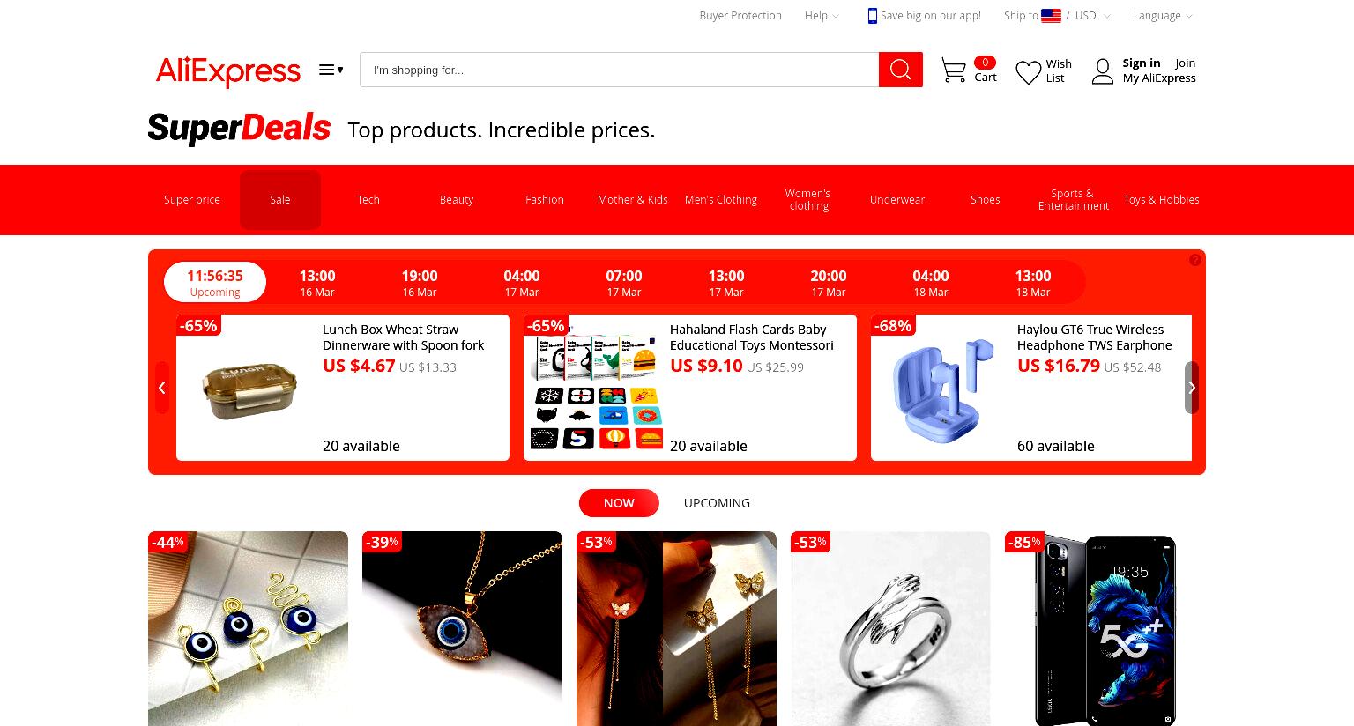The height and width of the screenshot is (726, 1354).
Task: Switch to UPCOMING deals
Action: click(717, 503)
